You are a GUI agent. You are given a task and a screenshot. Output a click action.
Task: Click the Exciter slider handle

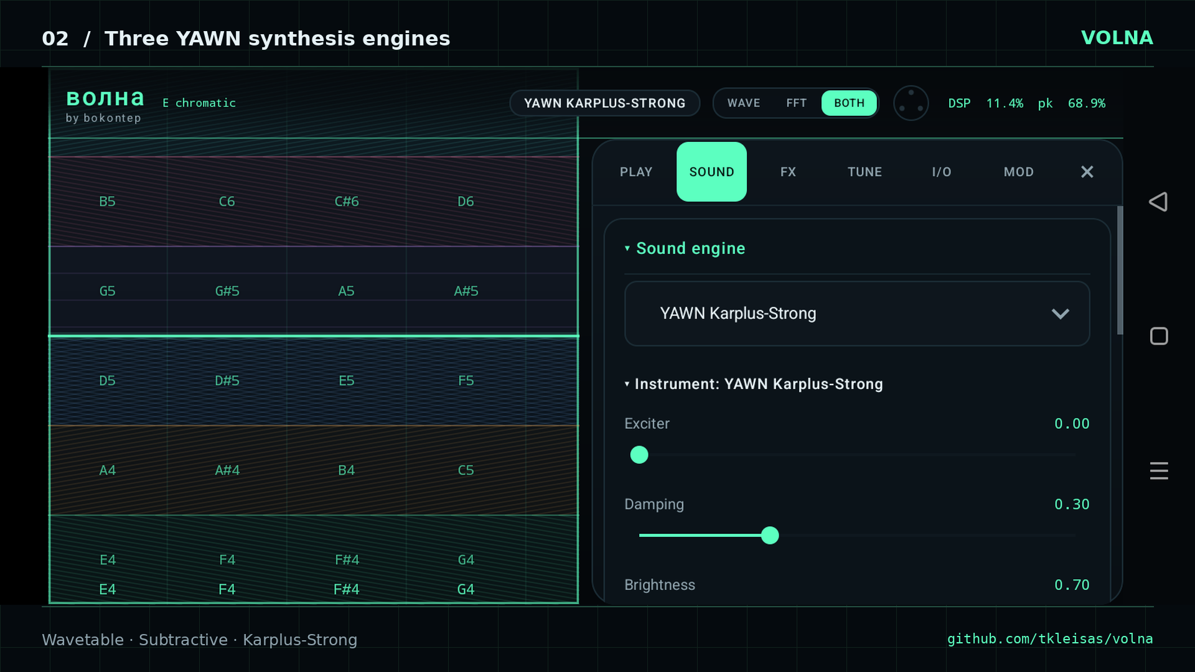(x=639, y=455)
